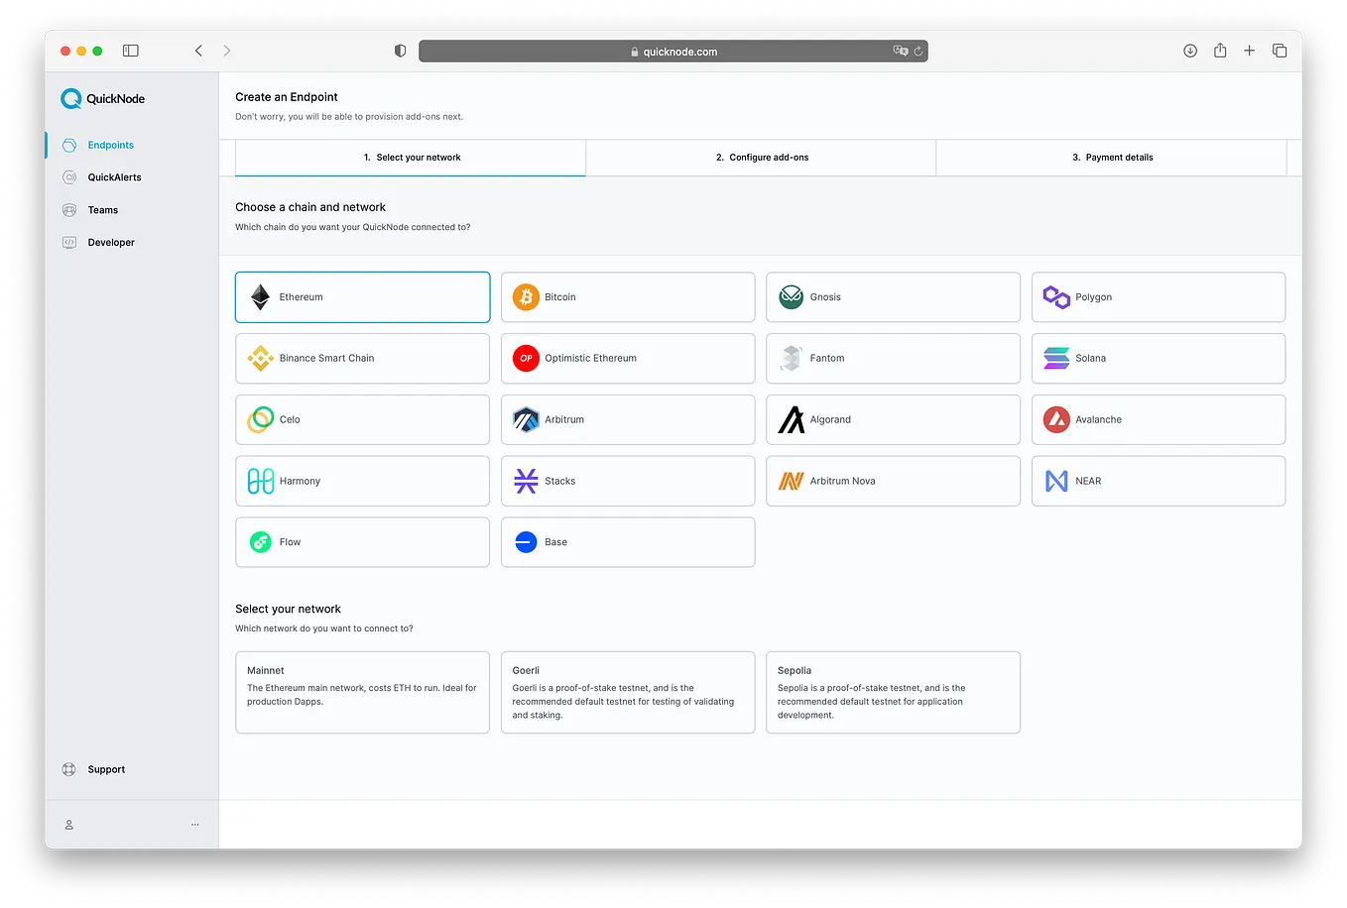This screenshot has height=908, width=1347.
Task: Click the Bitcoin chain icon
Action: [525, 296]
